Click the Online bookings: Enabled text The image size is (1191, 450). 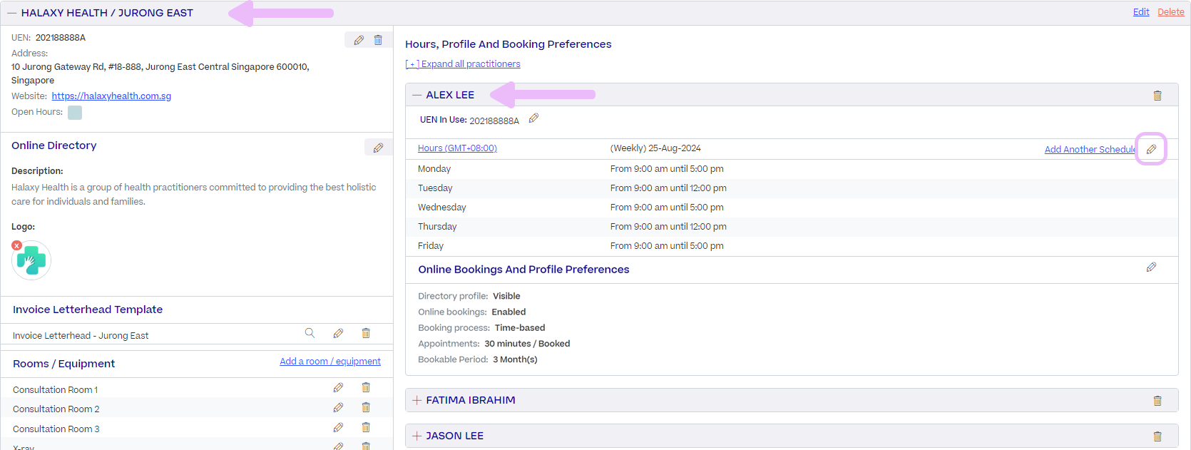coord(472,312)
